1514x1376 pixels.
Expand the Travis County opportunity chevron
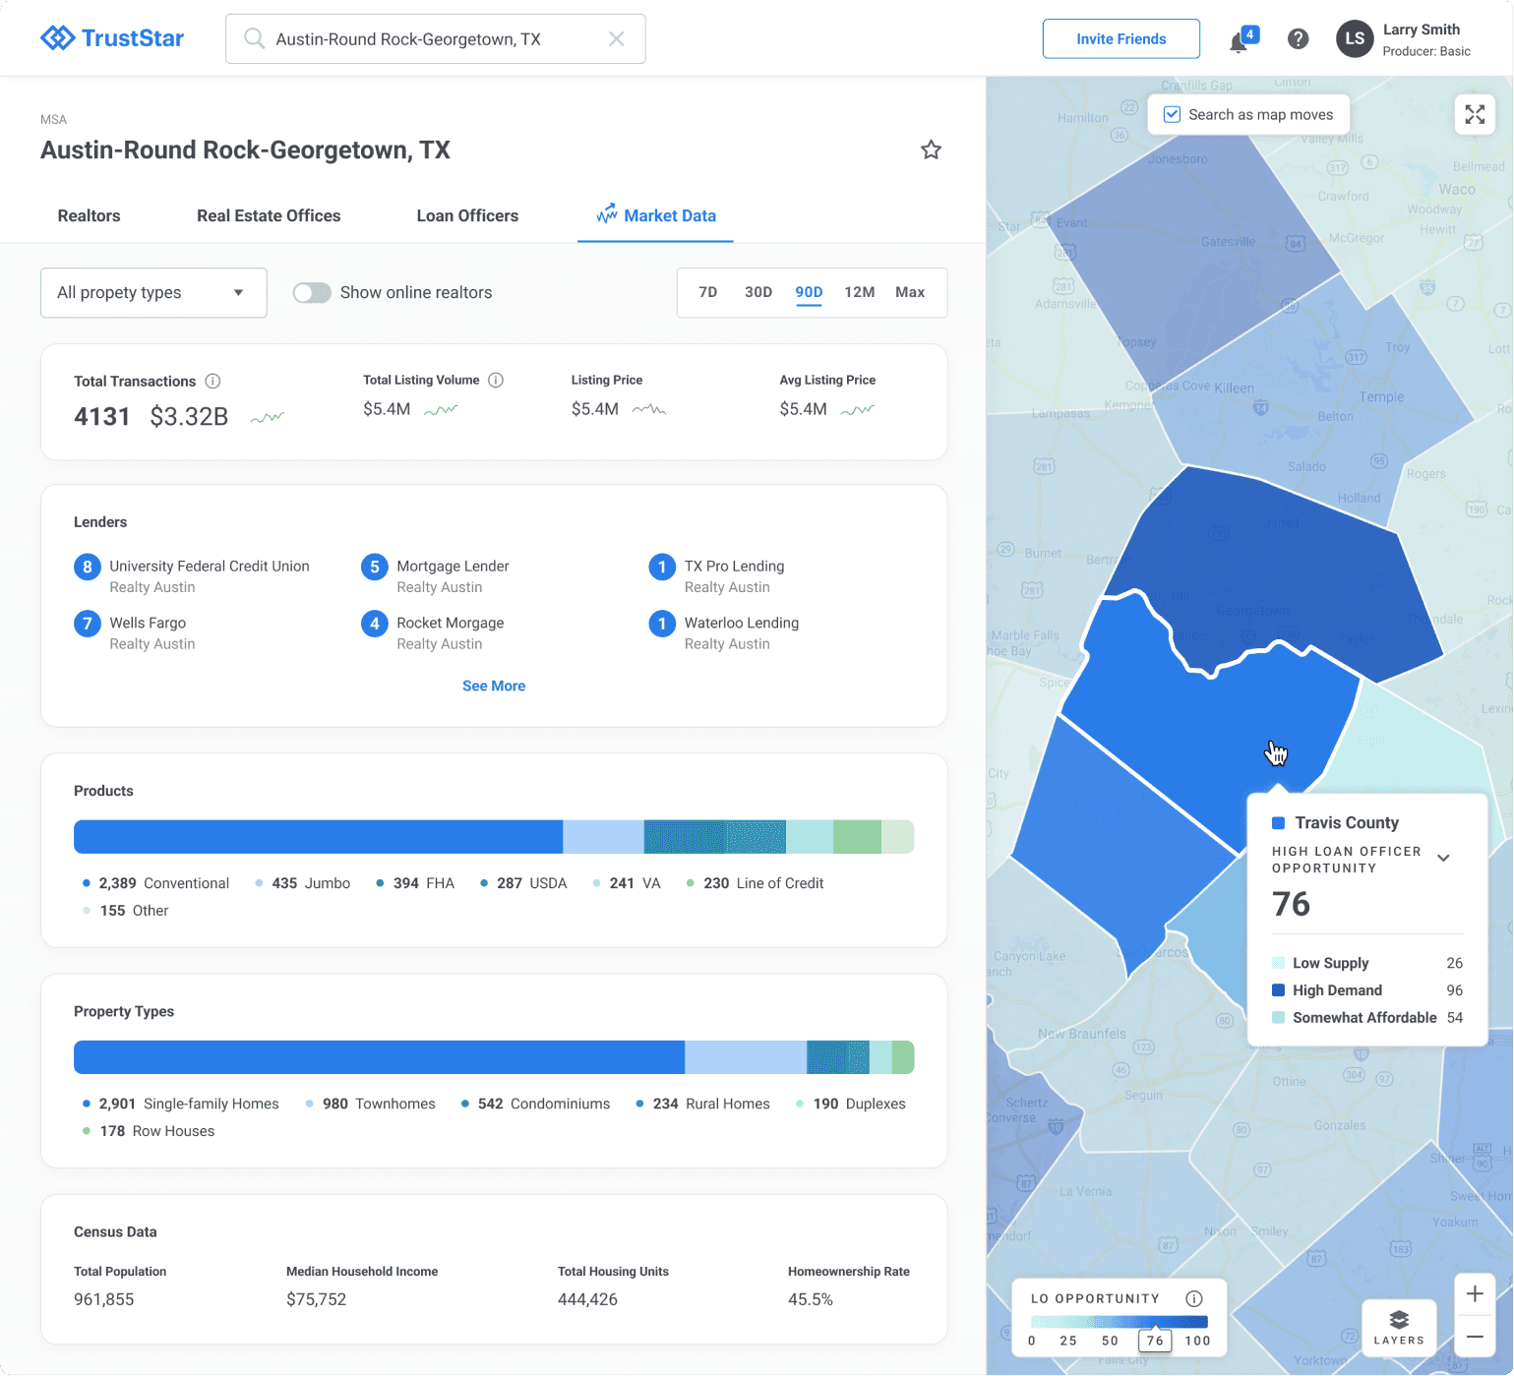[1443, 858]
